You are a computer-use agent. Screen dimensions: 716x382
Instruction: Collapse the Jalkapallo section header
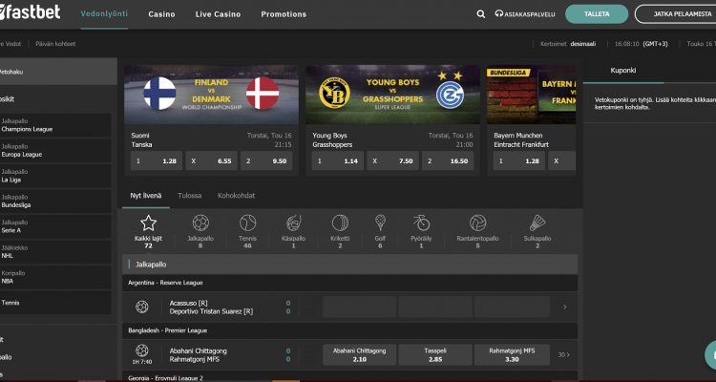[349, 265]
